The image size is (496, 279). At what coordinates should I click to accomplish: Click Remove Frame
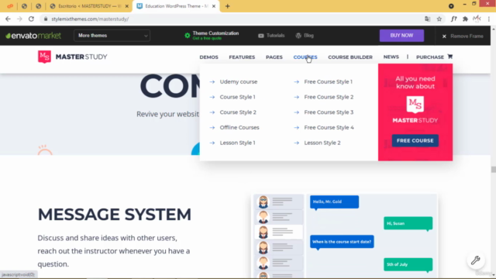point(463,36)
